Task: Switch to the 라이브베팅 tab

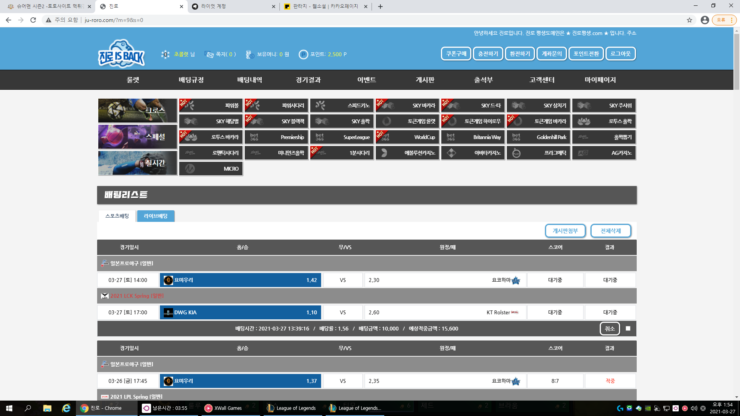Action: click(156, 216)
